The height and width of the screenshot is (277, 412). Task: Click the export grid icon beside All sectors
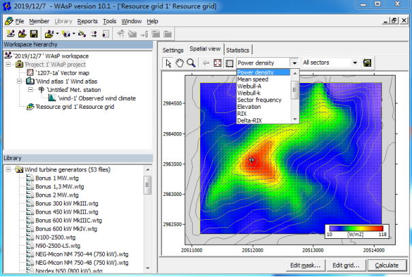pos(367,63)
